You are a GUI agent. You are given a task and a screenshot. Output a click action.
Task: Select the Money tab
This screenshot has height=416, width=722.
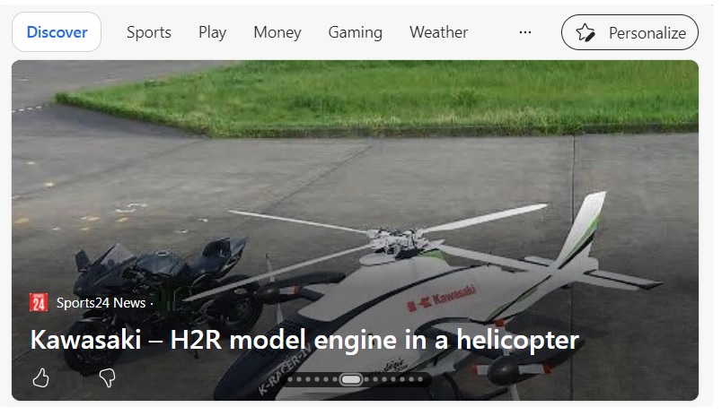[277, 32]
